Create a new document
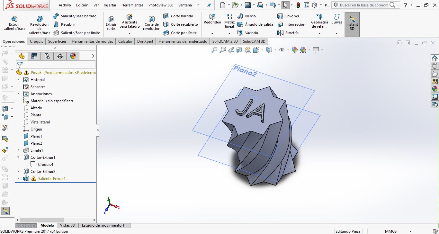This screenshot has width=439, height=234. point(223,5)
